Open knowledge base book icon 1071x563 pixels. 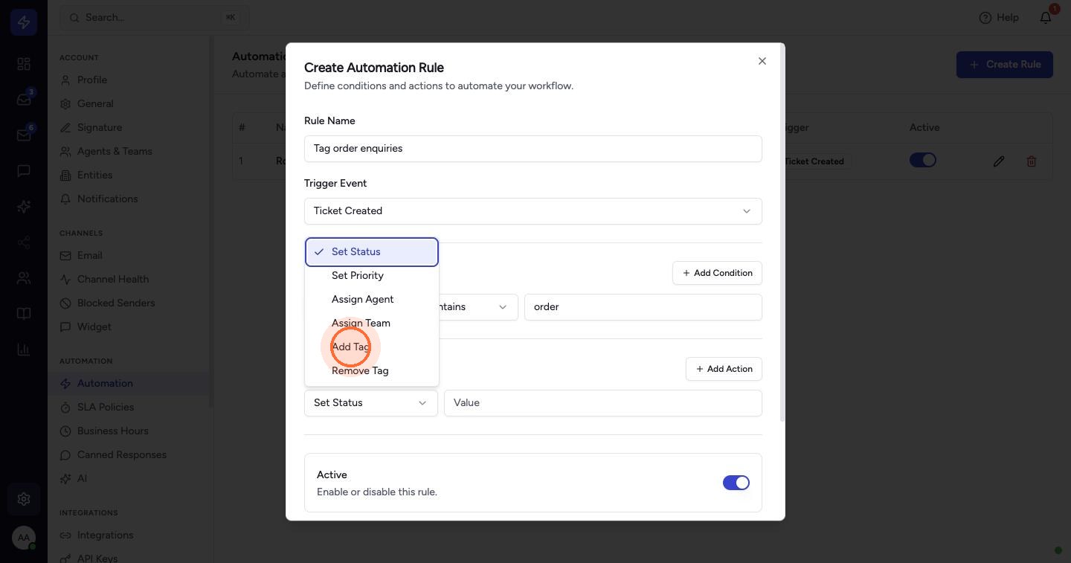coord(24,314)
